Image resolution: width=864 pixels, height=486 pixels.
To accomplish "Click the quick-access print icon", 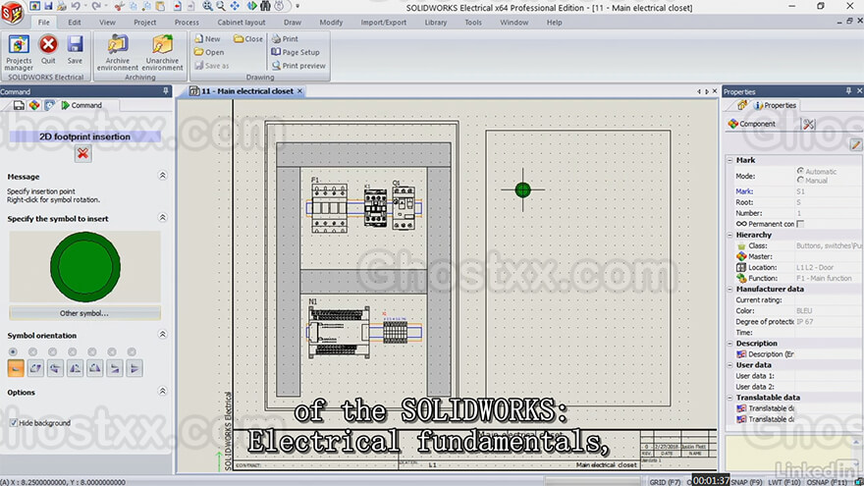I will point(61,6).
